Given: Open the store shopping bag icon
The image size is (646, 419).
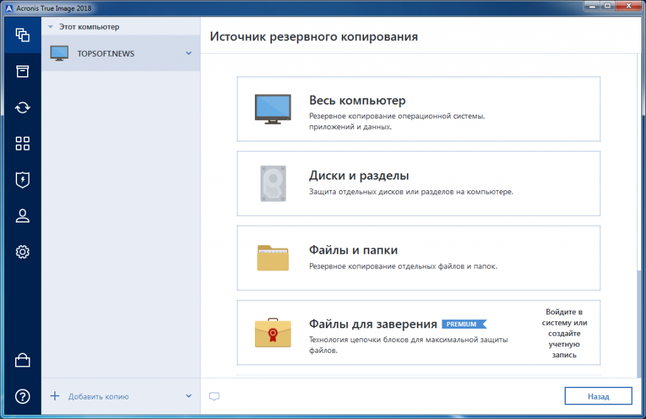Looking at the screenshot, I should [23, 360].
